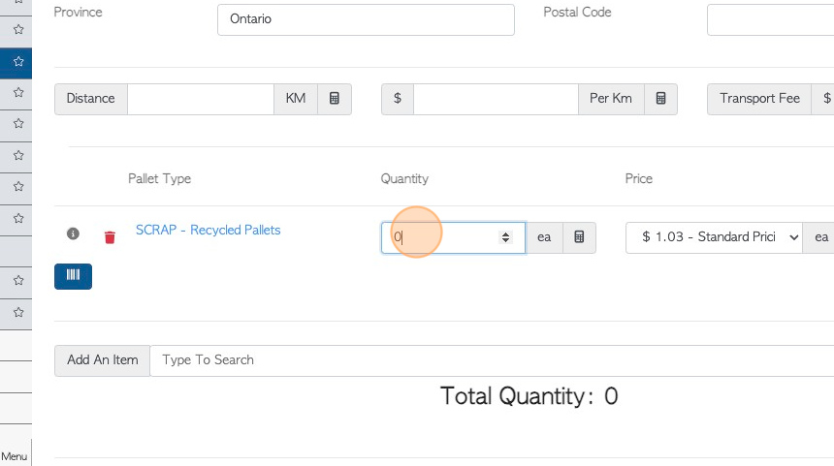Viewport: 834px width, 466px height.
Task: Open SCRAP - Recycled Pallets link
Action: tap(208, 230)
